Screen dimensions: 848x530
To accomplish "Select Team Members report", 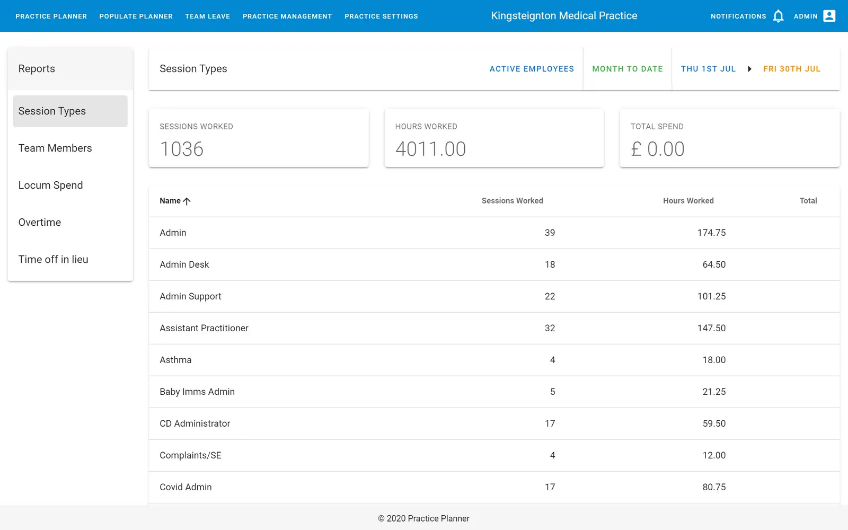I will [55, 148].
